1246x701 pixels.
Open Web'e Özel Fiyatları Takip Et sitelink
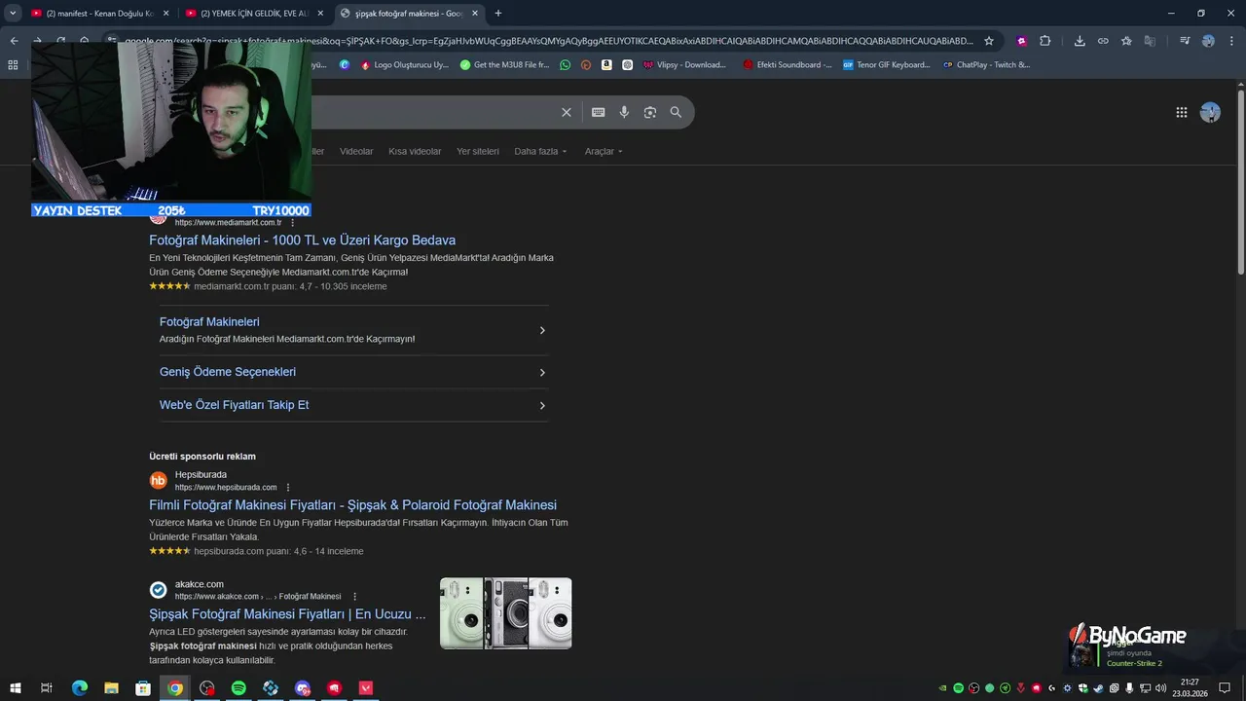pos(234,405)
